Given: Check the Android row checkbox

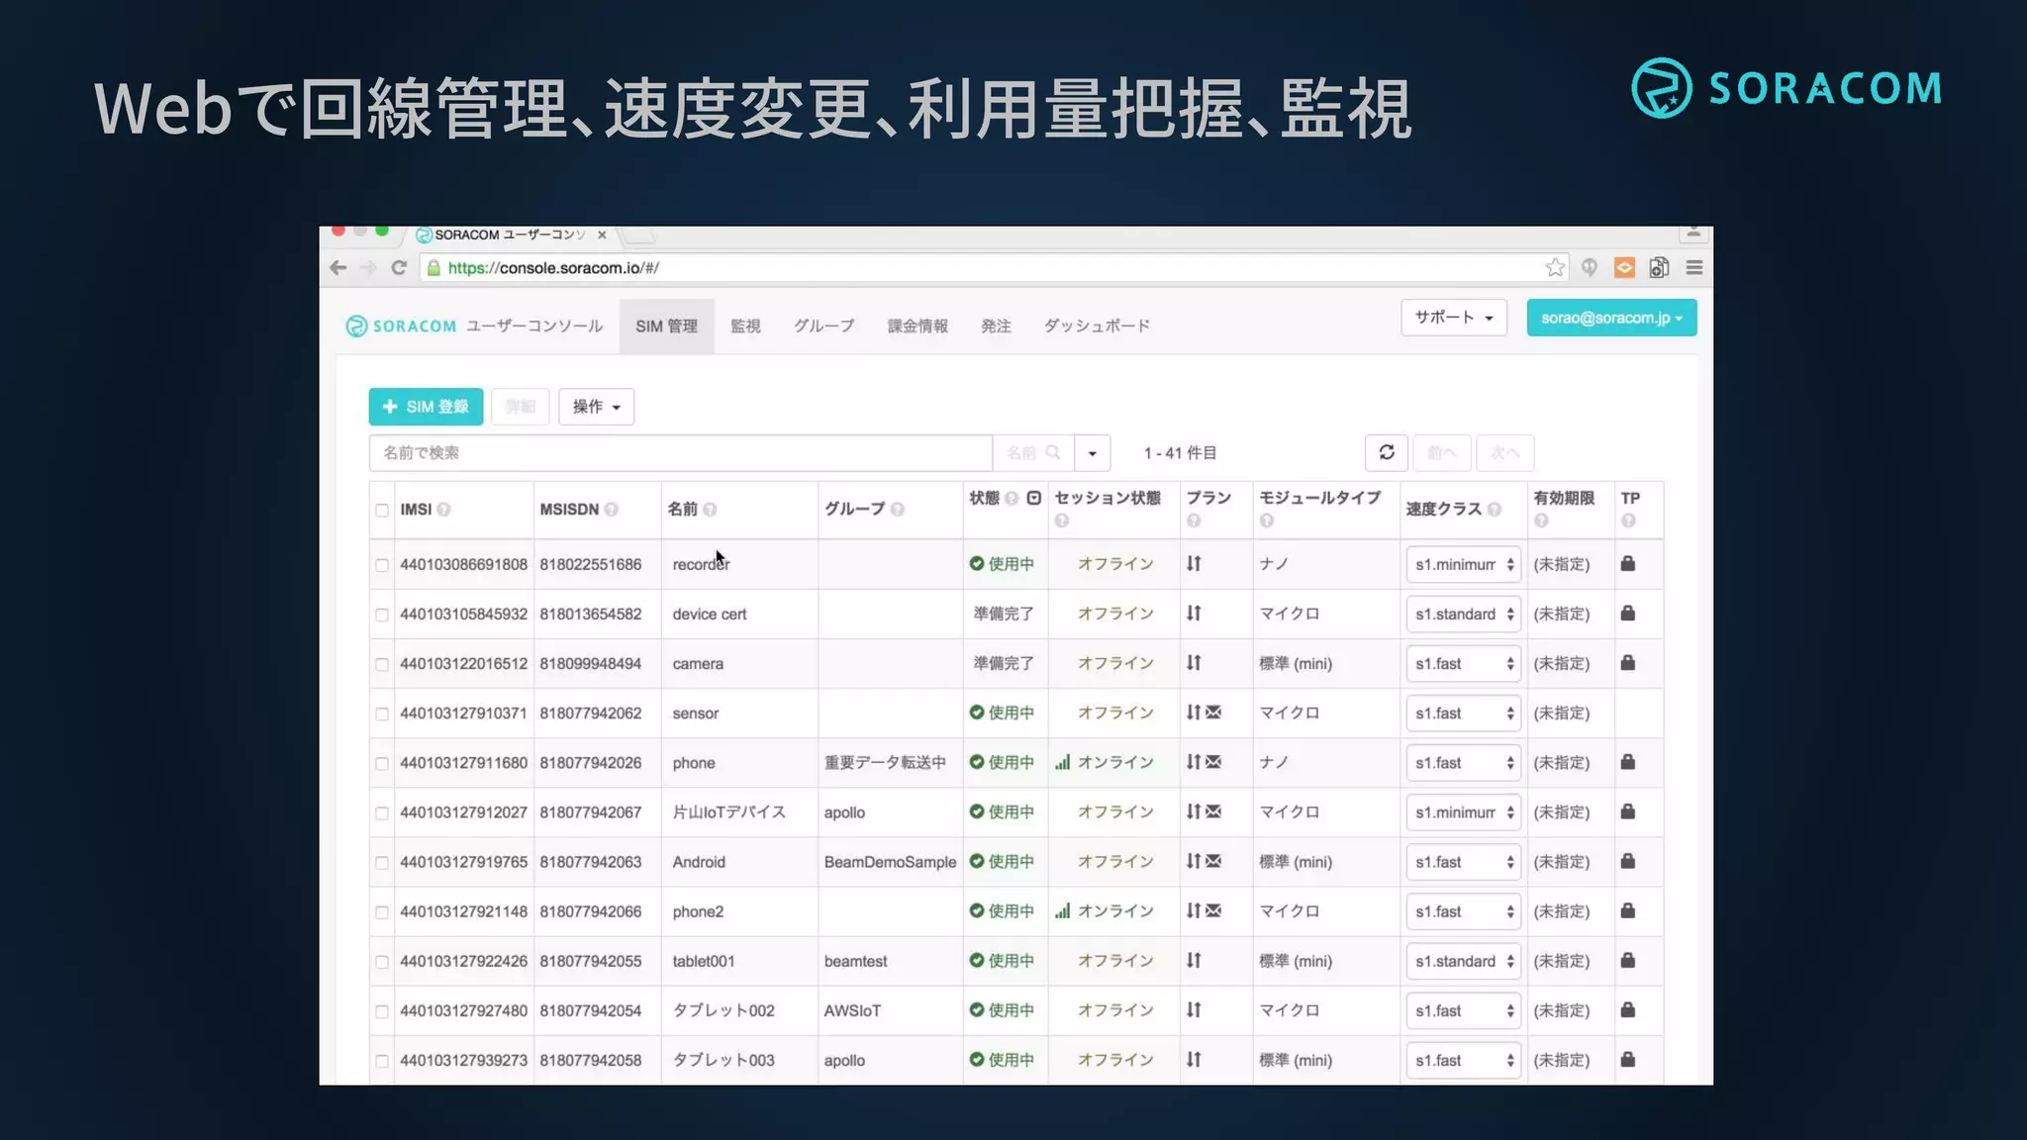Looking at the screenshot, I should (381, 862).
